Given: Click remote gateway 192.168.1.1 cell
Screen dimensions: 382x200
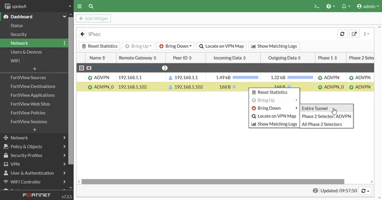Looking at the screenshot, I should tap(141, 78).
